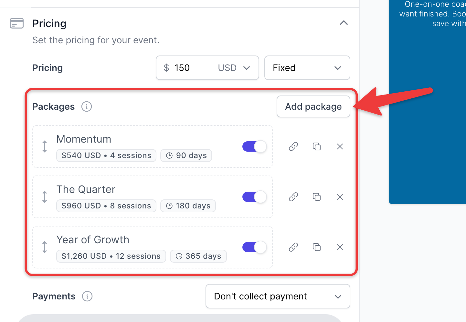The image size is (466, 322).
Task: Click the Momentum reorder handle
Action: click(x=45, y=146)
